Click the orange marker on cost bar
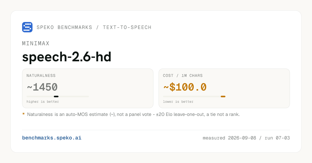 pos(223,97)
